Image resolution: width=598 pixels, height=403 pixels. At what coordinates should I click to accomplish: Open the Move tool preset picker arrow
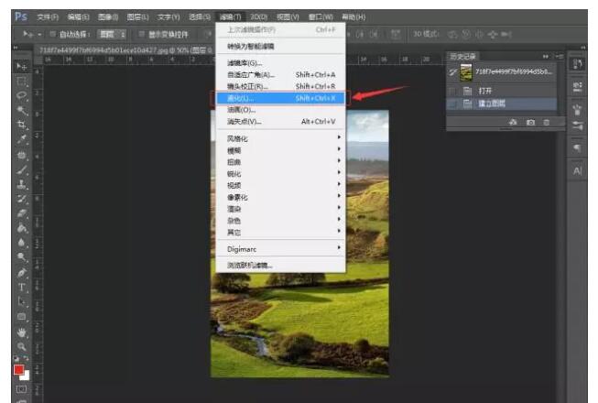pyautogui.click(x=39, y=34)
